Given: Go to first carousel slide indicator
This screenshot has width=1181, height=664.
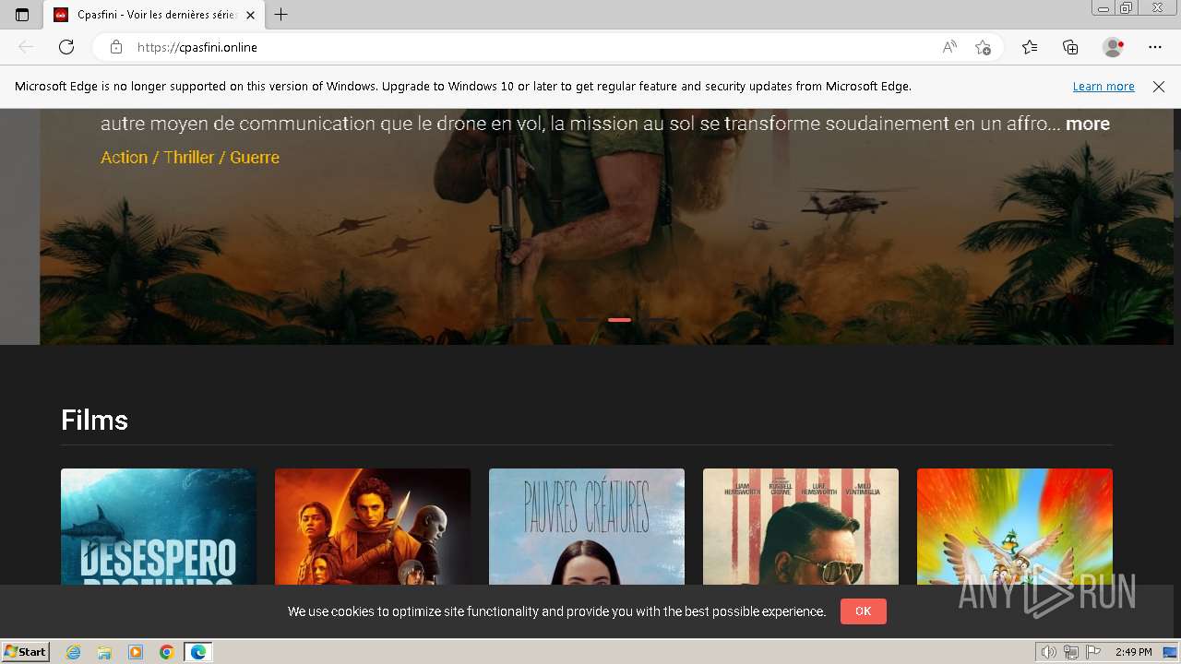Looking at the screenshot, I should 523,320.
